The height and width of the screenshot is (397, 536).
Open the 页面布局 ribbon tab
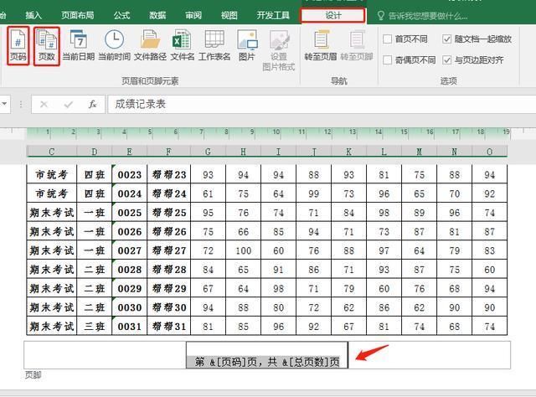pos(78,15)
